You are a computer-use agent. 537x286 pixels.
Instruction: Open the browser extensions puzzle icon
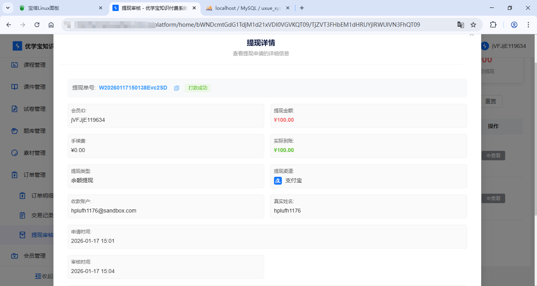(493, 24)
